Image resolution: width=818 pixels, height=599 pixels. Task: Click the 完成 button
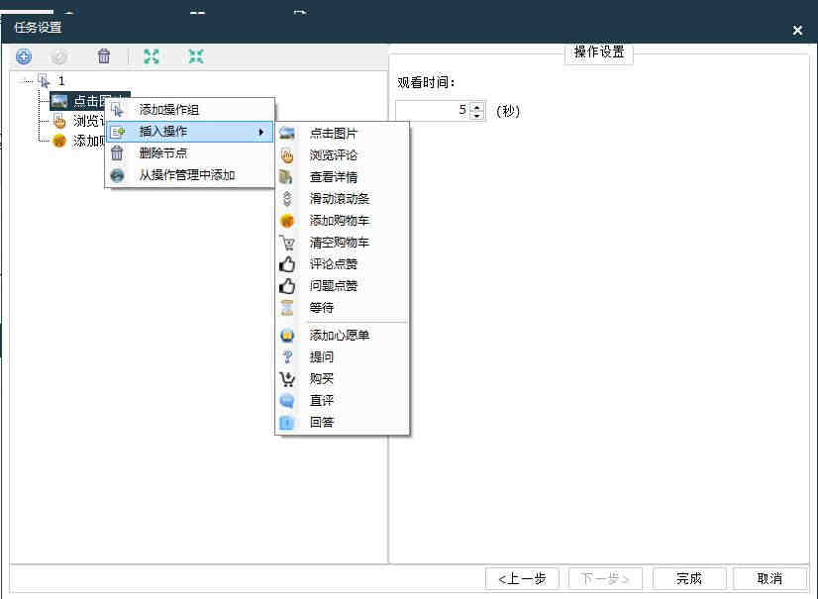689,578
